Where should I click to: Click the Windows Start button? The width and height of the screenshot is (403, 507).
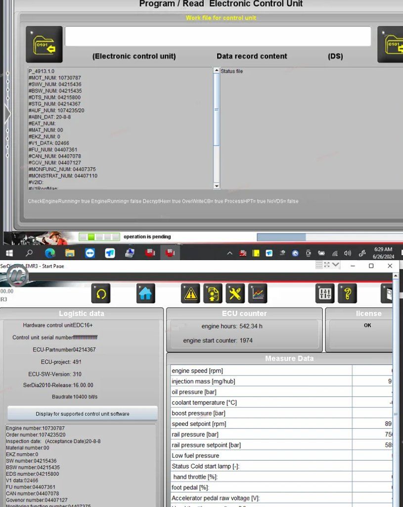click(x=9, y=253)
